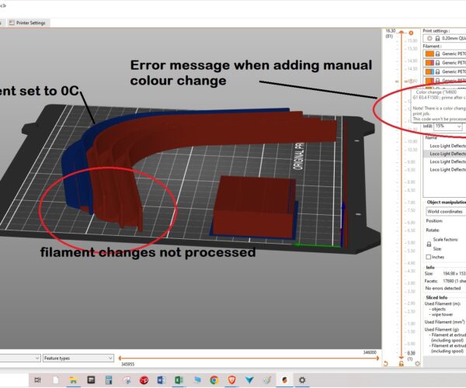Screen dimensions: 466x388
Task: Toggle the scale factors lock icon
Action: coord(429,244)
